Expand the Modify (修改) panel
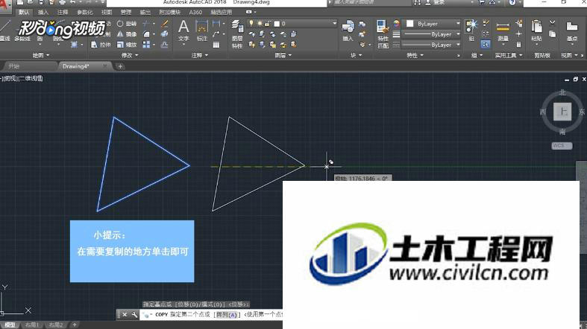Viewport: 587px width, 329px height. click(x=130, y=55)
